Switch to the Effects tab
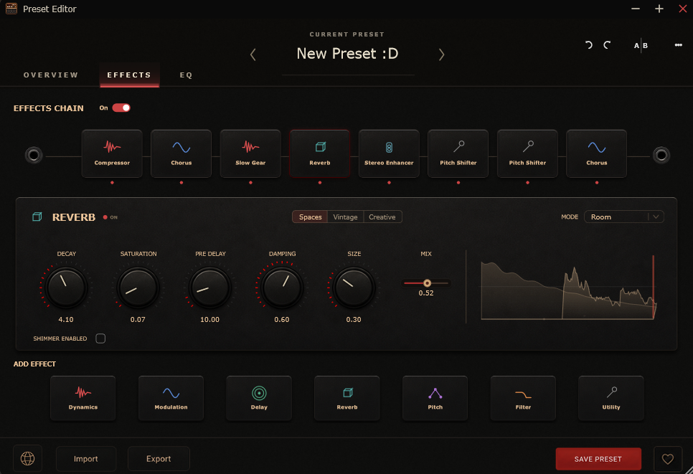Viewport: 693px width, 474px height. point(129,75)
